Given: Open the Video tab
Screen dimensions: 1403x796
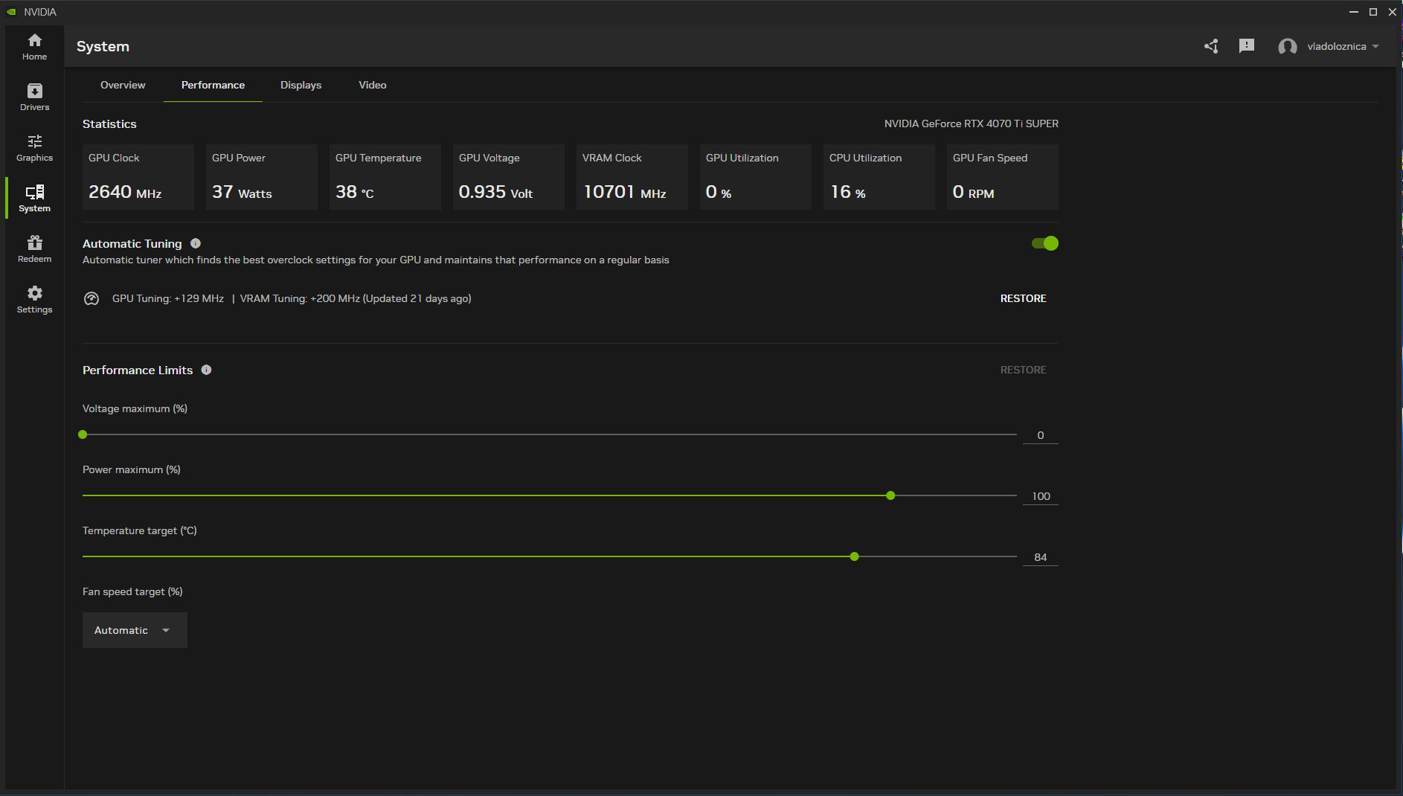Looking at the screenshot, I should point(372,85).
